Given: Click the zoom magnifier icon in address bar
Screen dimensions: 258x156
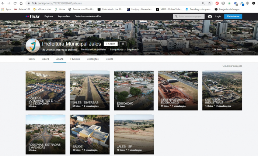Looking at the screenshot, I should coord(203,3).
